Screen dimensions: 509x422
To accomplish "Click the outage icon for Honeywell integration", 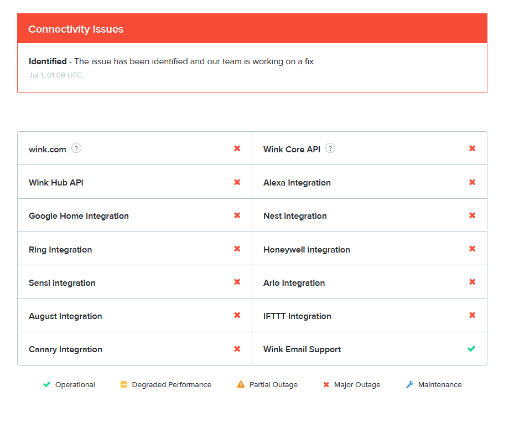I will coord(472,249).
